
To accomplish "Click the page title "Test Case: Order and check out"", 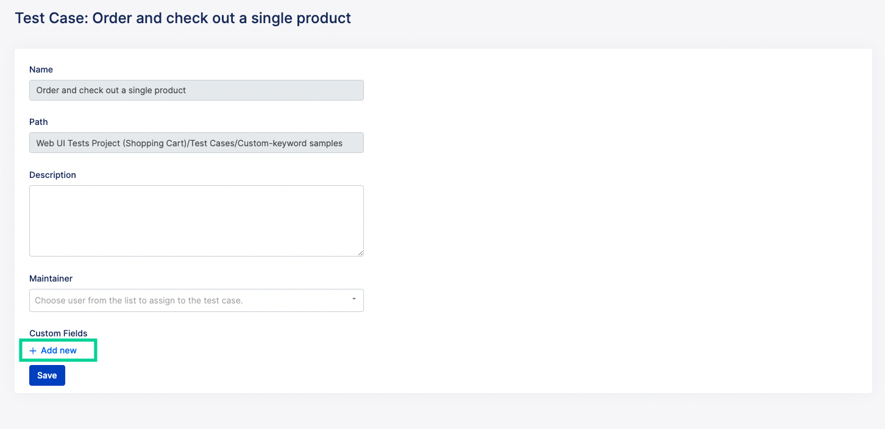I will [x=183, y=18].
